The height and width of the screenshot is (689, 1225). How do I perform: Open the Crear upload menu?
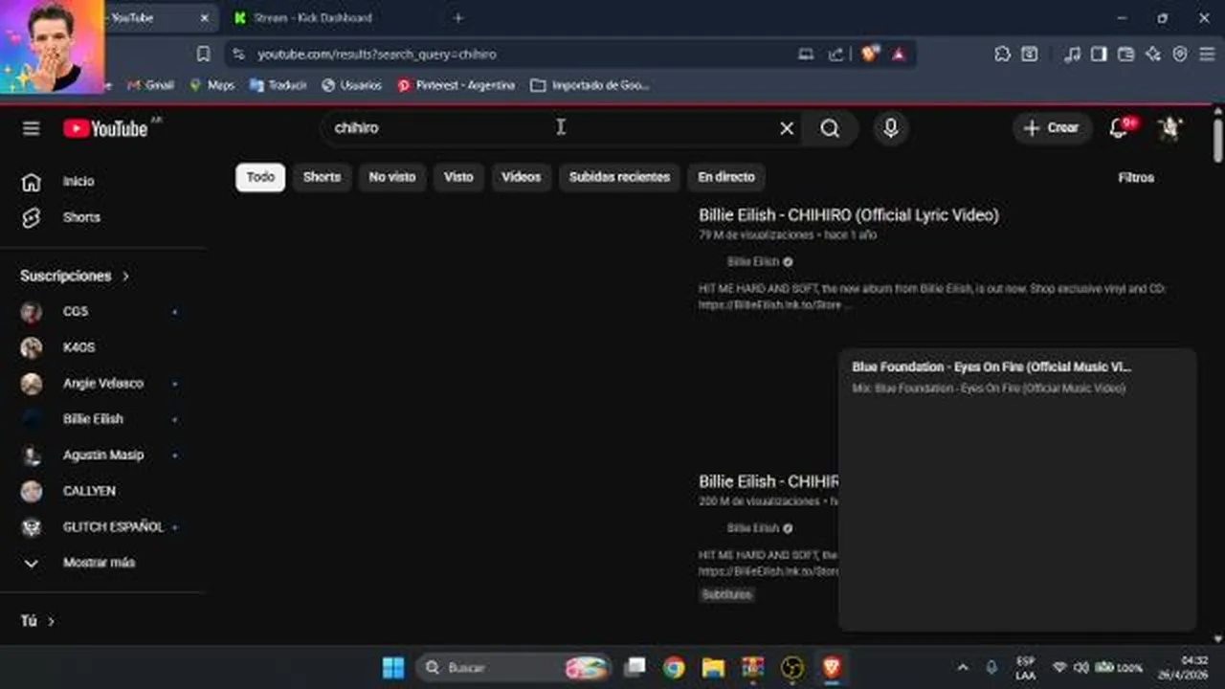[1052, 128]
